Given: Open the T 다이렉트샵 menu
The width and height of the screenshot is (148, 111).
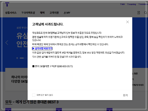Looking at the screenshot, I should point(28,13).
